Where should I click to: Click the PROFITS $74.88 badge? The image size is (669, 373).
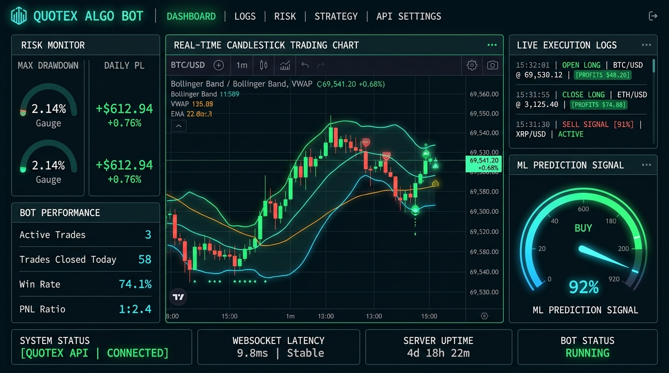599,105
